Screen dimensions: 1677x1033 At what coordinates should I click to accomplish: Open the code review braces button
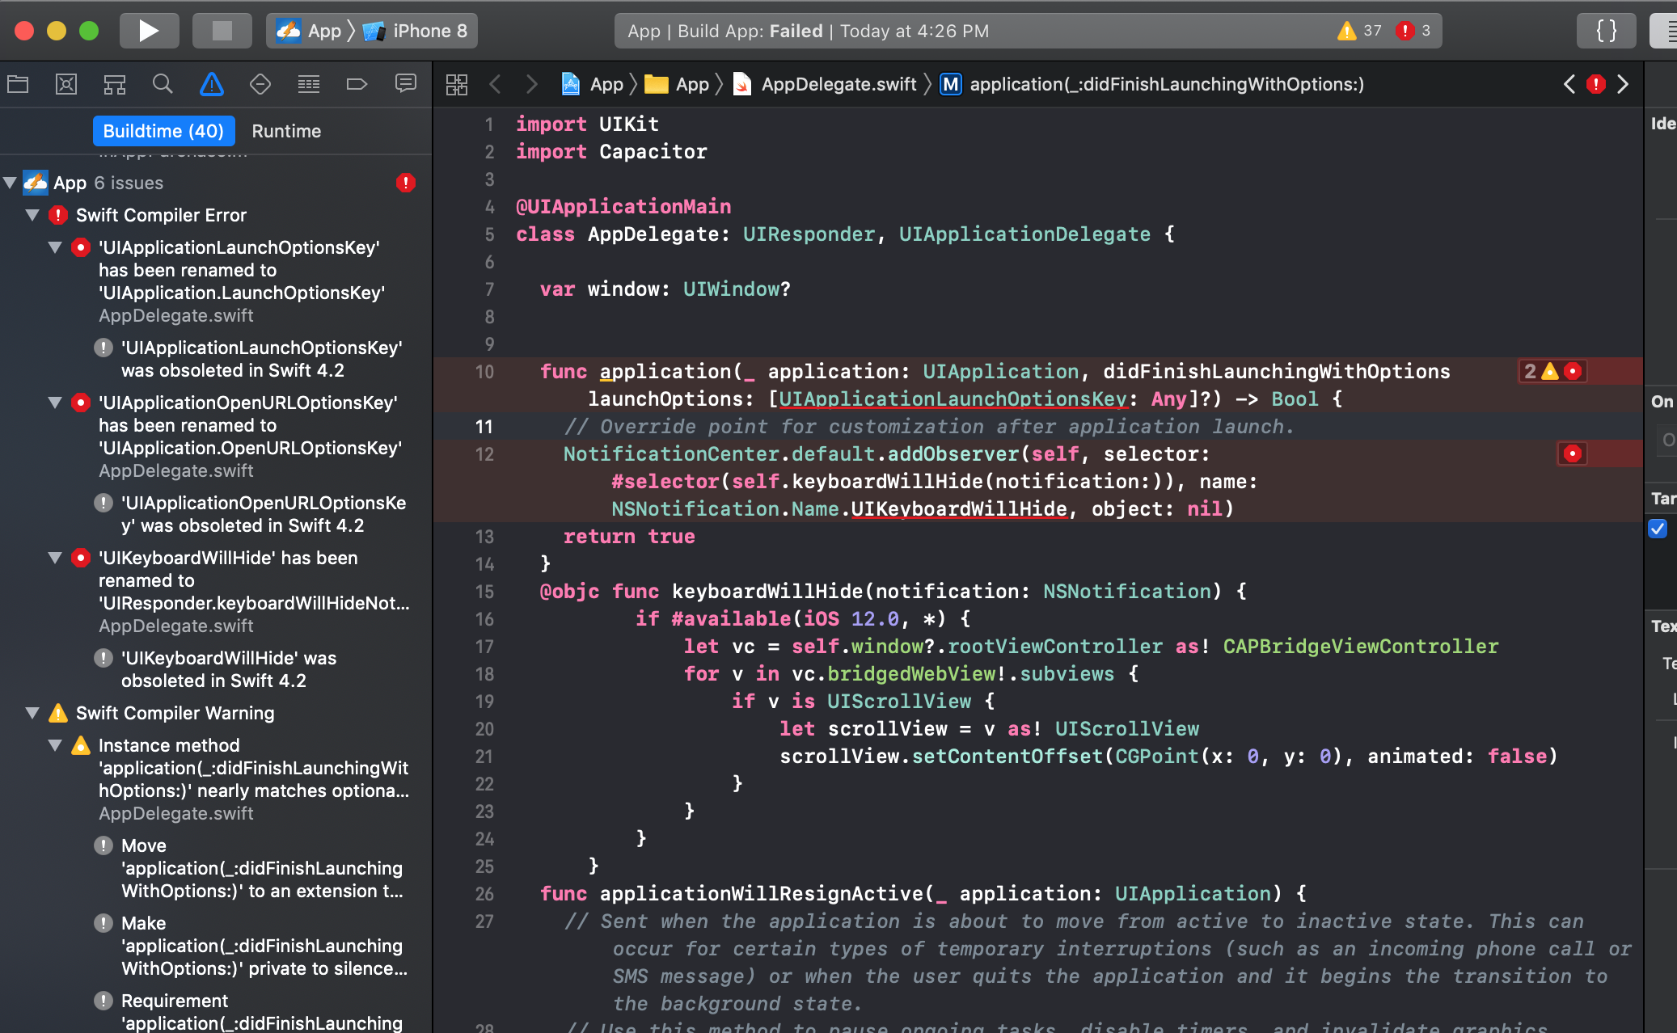(1607, 31)
